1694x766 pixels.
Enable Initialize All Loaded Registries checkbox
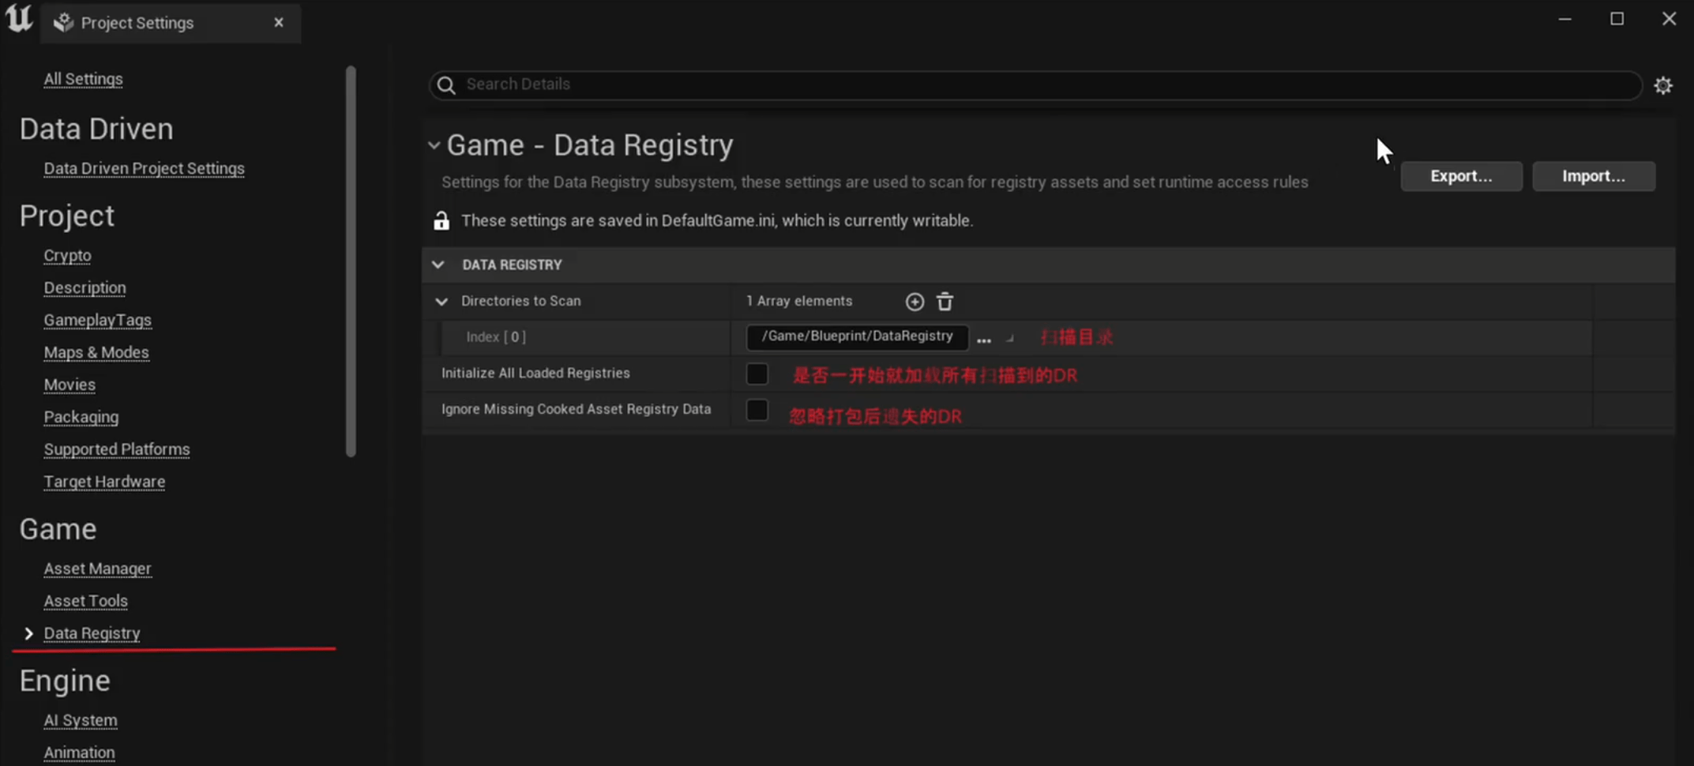click(x=757, y=374)
